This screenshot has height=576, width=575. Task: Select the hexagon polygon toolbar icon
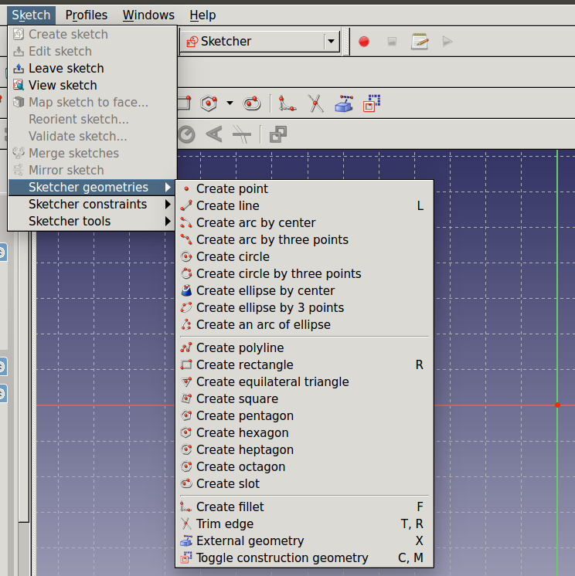click(209, 103)
